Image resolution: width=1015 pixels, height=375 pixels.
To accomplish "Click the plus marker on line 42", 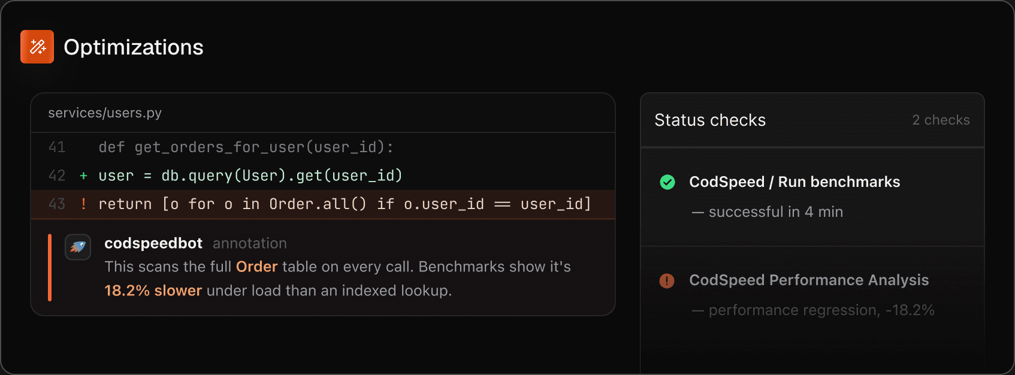I will [83, 176].
